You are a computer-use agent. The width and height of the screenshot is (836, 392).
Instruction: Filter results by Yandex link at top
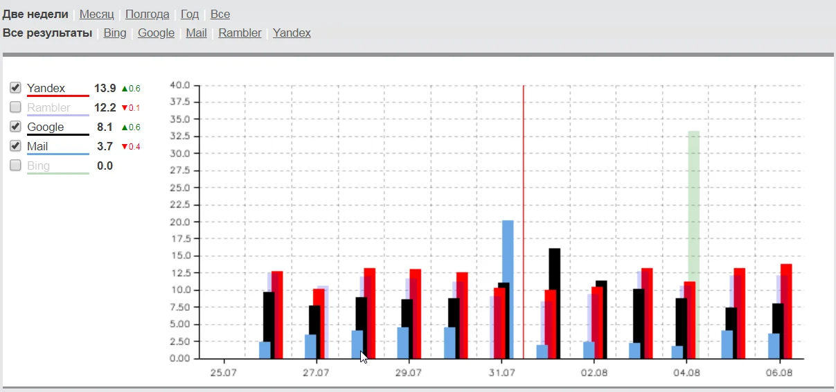(292, 33)
